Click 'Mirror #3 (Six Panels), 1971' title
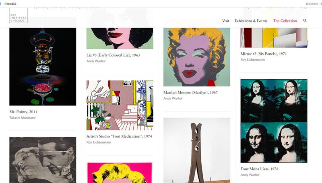The height and width of the screenshot is (183, 322). click(x=264, y=54)
